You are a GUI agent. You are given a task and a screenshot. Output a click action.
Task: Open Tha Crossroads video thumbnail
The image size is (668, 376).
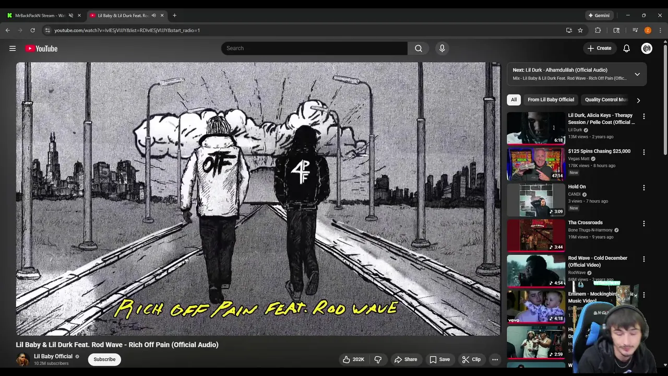coord(536,235)
